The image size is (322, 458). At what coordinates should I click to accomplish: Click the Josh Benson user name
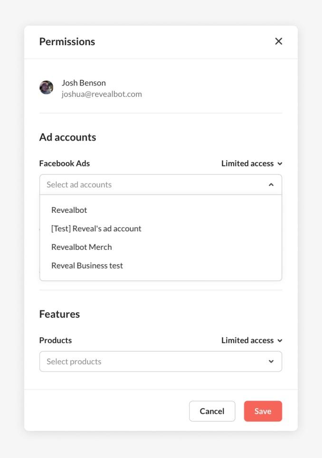click(84, 83)
